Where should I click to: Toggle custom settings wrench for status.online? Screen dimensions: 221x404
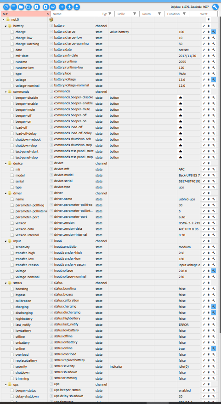pyautogui.click(x=214, y=348)
